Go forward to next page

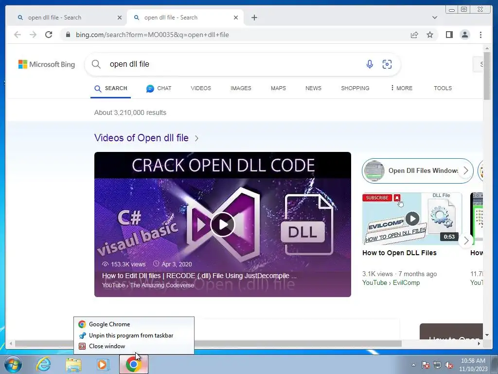33,35
